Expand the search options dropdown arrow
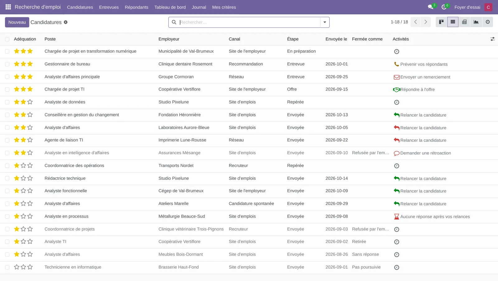This screenshot has height=281, width=498. 325,22
